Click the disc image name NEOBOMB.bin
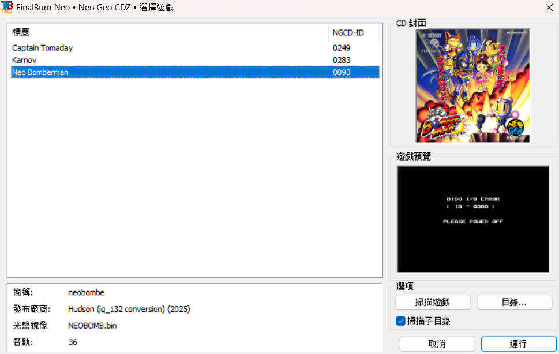The height and width of the screenshot is (354, 559). [x=92, y=326]
